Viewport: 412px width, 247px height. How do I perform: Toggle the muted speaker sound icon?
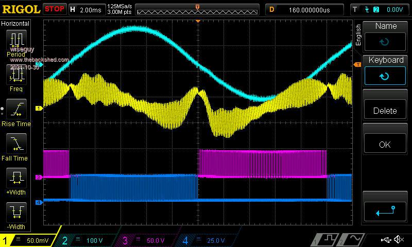(x=399, y=240)
